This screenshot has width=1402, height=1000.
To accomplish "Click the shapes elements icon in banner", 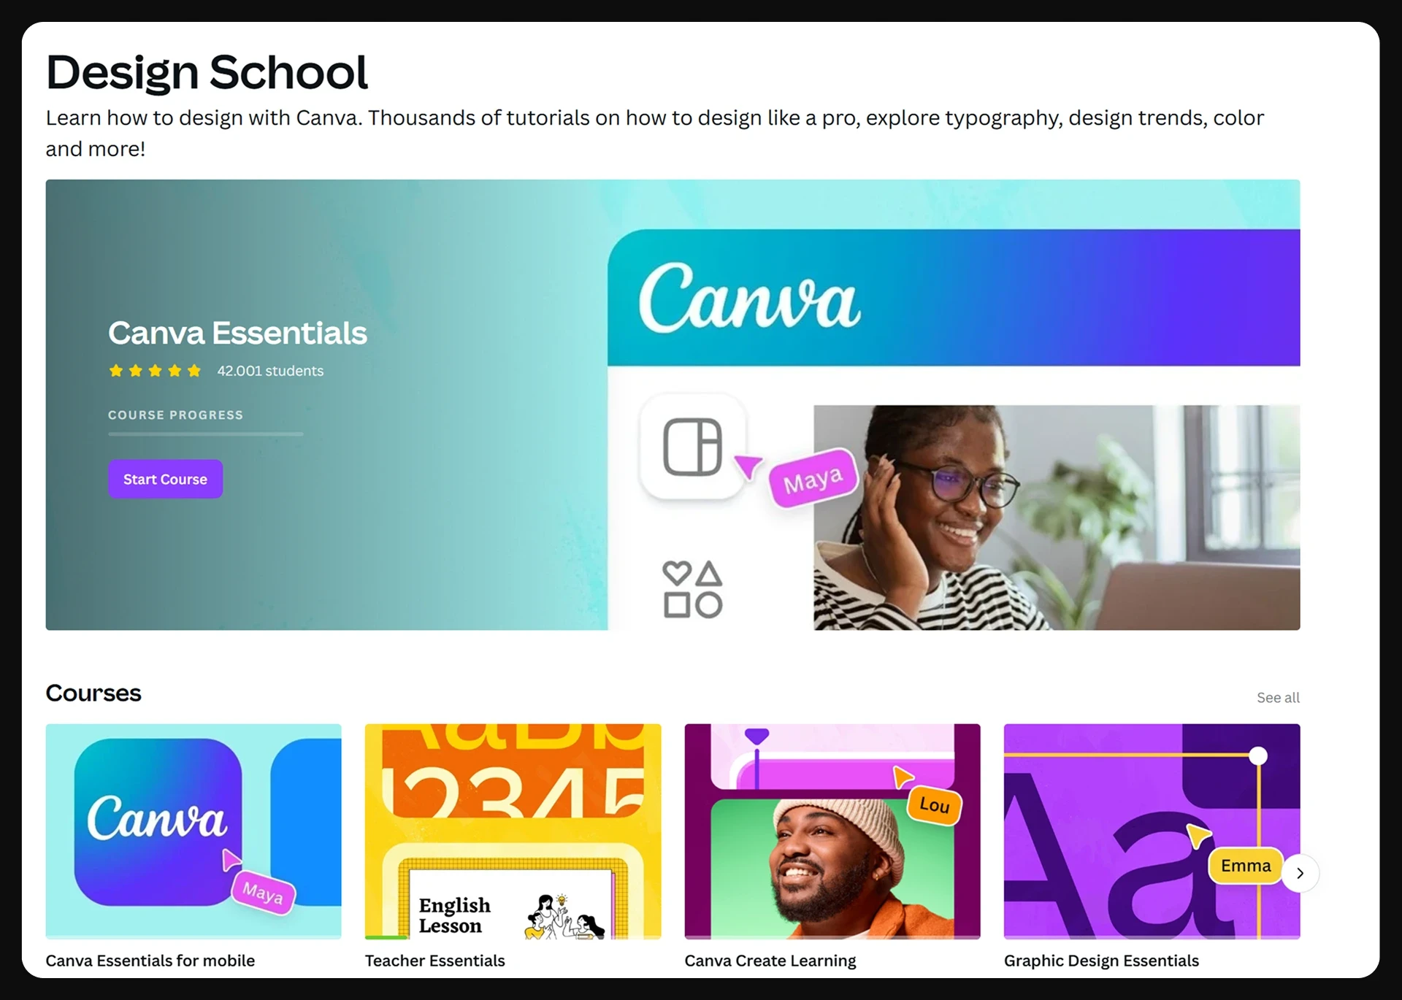I will pos(692,590).
